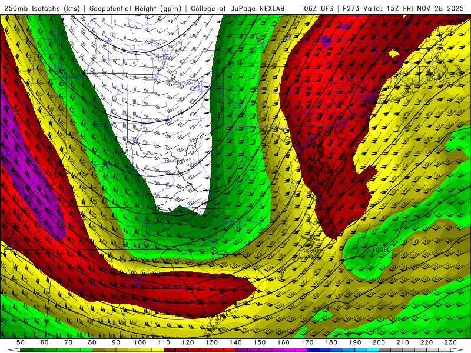
Task: Click the '170' legend value
Action: [x=307, y=342]
